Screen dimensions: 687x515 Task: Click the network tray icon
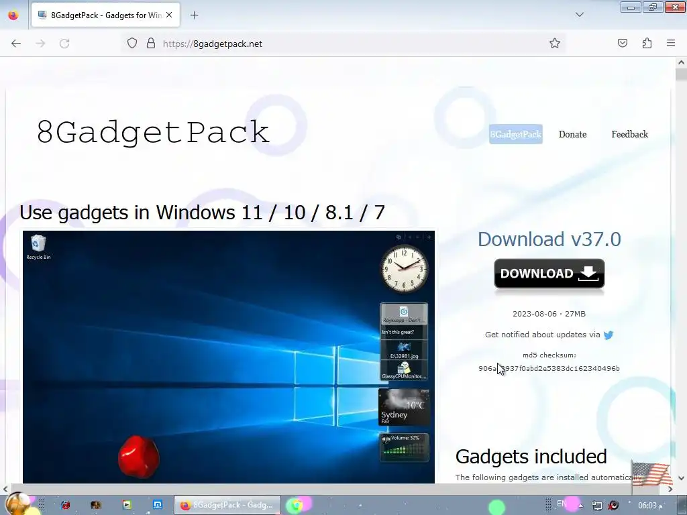[x=596, y=506]
